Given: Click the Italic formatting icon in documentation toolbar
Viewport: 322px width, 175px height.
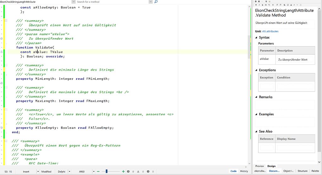Looking at the screenshot, I should click(x=259, y=5).
